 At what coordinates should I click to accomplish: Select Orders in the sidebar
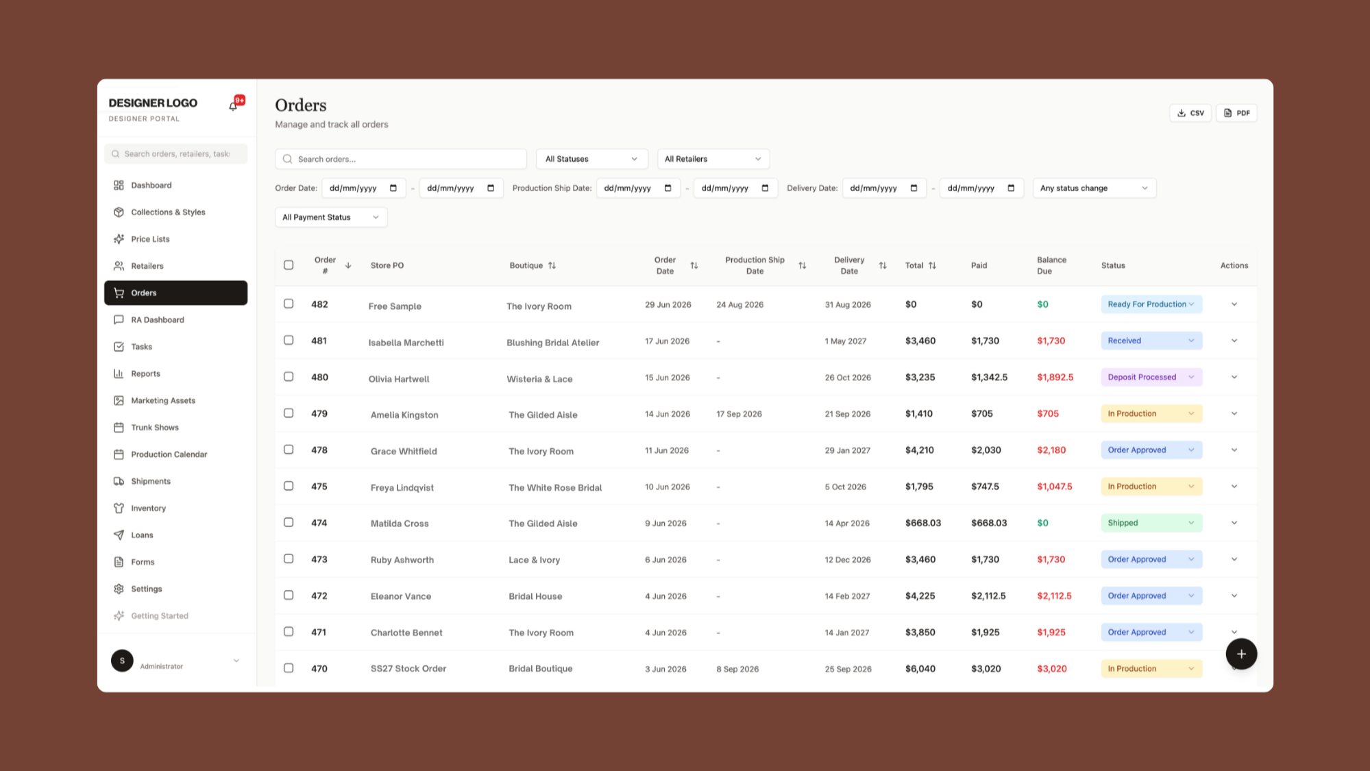[176, 293]
